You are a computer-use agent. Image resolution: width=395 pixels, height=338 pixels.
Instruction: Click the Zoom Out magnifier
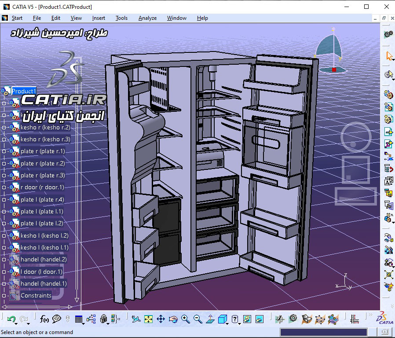[x=198, y=319]
